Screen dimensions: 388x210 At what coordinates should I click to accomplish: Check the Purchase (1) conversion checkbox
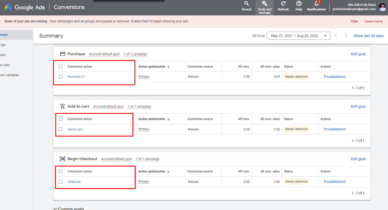60,77
